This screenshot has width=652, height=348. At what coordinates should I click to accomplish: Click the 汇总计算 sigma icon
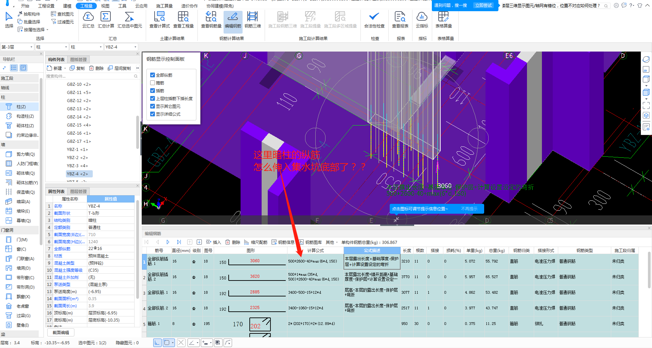[x=106, y=20]
